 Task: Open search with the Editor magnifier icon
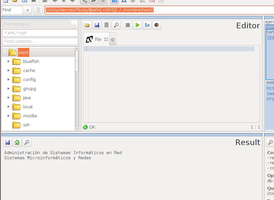pos(116,25)
